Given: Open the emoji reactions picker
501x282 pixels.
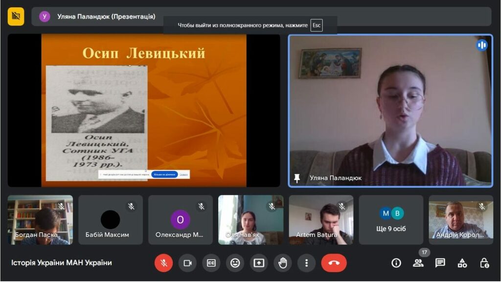Looking at the screenshot, I should point(235,263).
